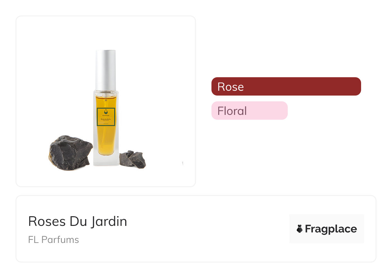Click the silver cap of the perfume bottle
Image resolution: width=392 pixels, height=278 pixels.
point(106,70)
